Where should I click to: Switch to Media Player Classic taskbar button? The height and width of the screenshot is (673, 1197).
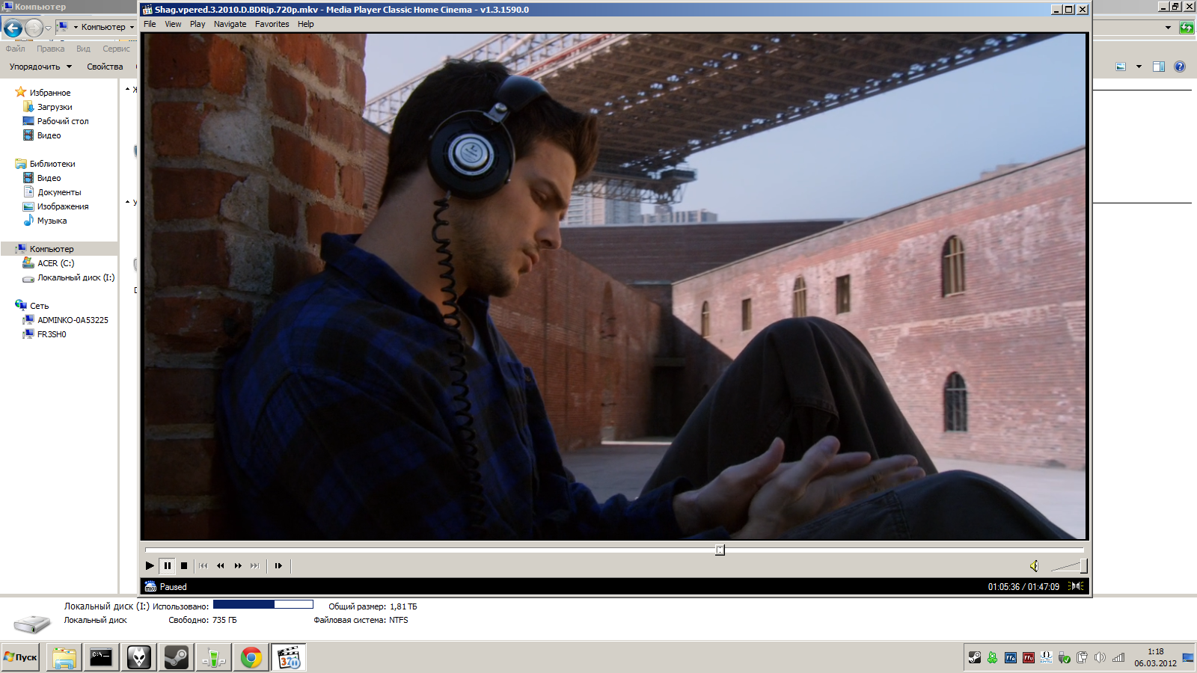click(289, 657)
